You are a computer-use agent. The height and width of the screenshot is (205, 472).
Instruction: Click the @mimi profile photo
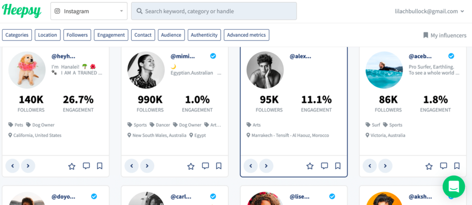click(146, 70)
